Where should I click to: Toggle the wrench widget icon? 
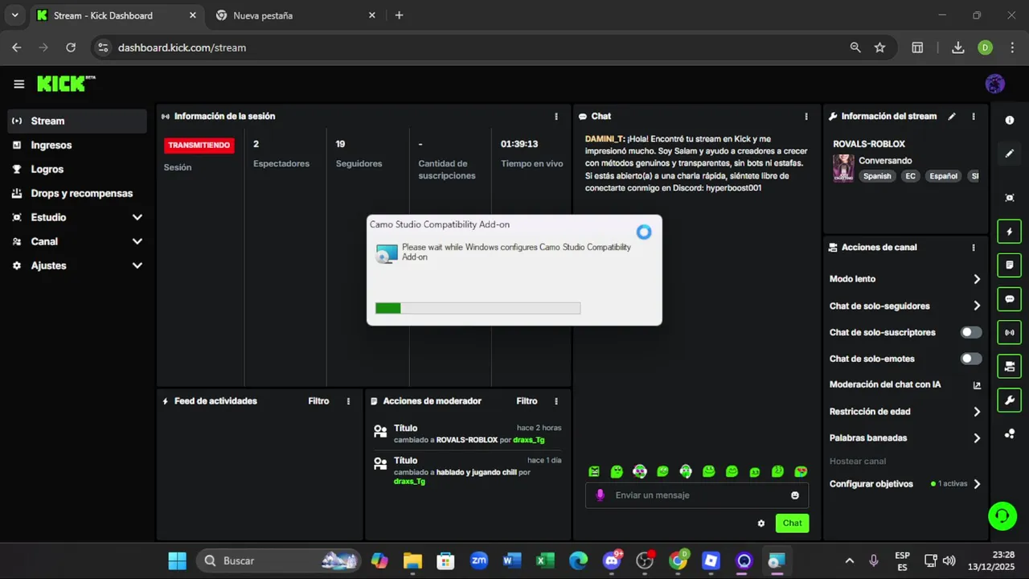pos(1010,400)
